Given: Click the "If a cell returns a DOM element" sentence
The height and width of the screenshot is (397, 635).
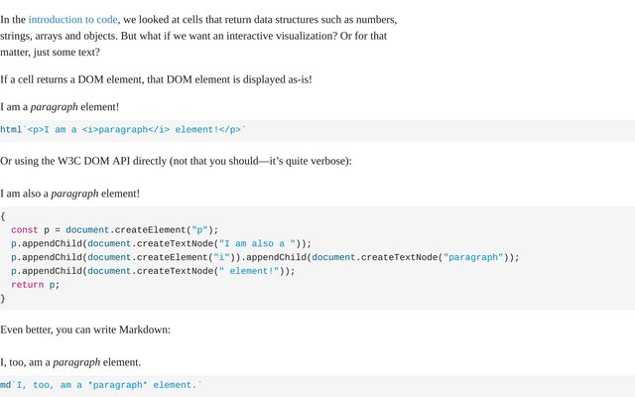Looking at the screenshot, I should point(156,78).
